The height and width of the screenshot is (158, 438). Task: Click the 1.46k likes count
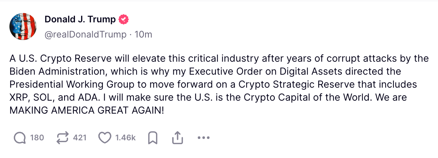coord(125,137)
